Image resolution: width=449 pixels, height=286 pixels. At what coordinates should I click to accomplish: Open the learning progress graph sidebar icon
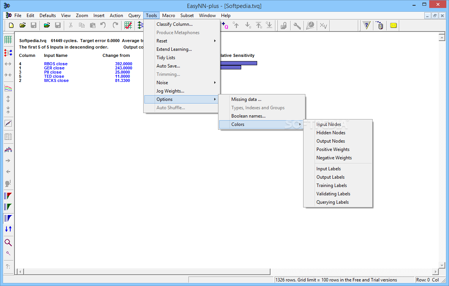(8, 88)
